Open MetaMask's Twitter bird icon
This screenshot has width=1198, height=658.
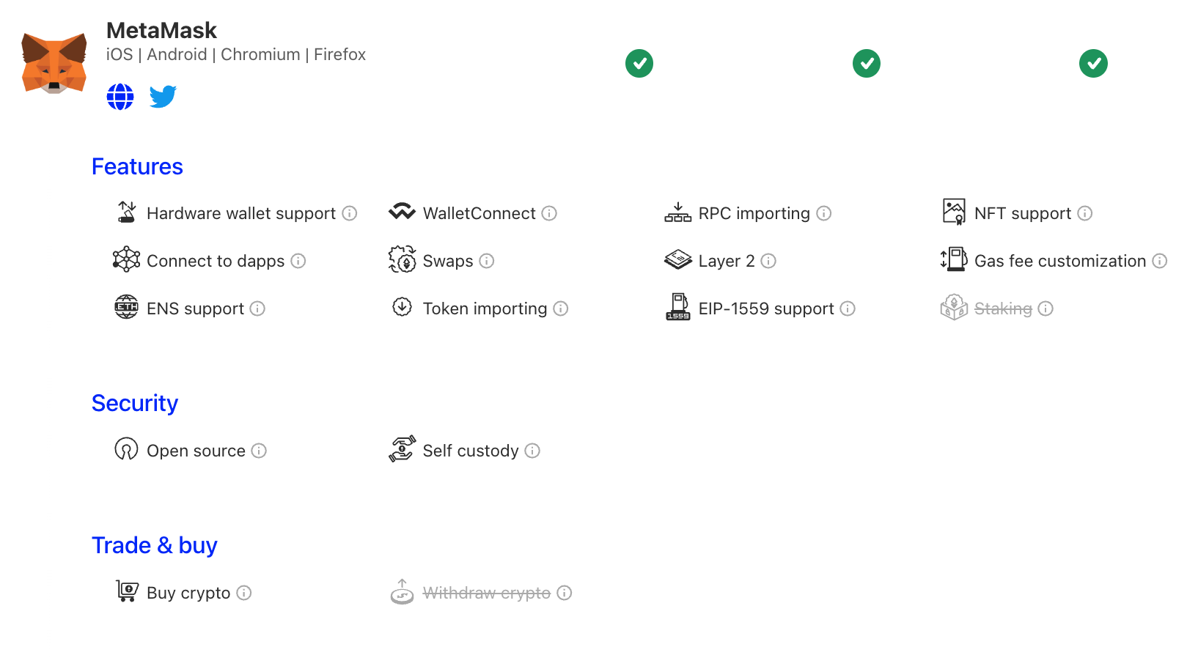click(163, 97)
